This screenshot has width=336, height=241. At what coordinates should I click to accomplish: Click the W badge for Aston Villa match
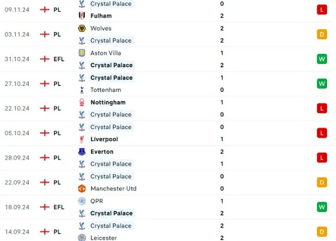pos(322,59)
